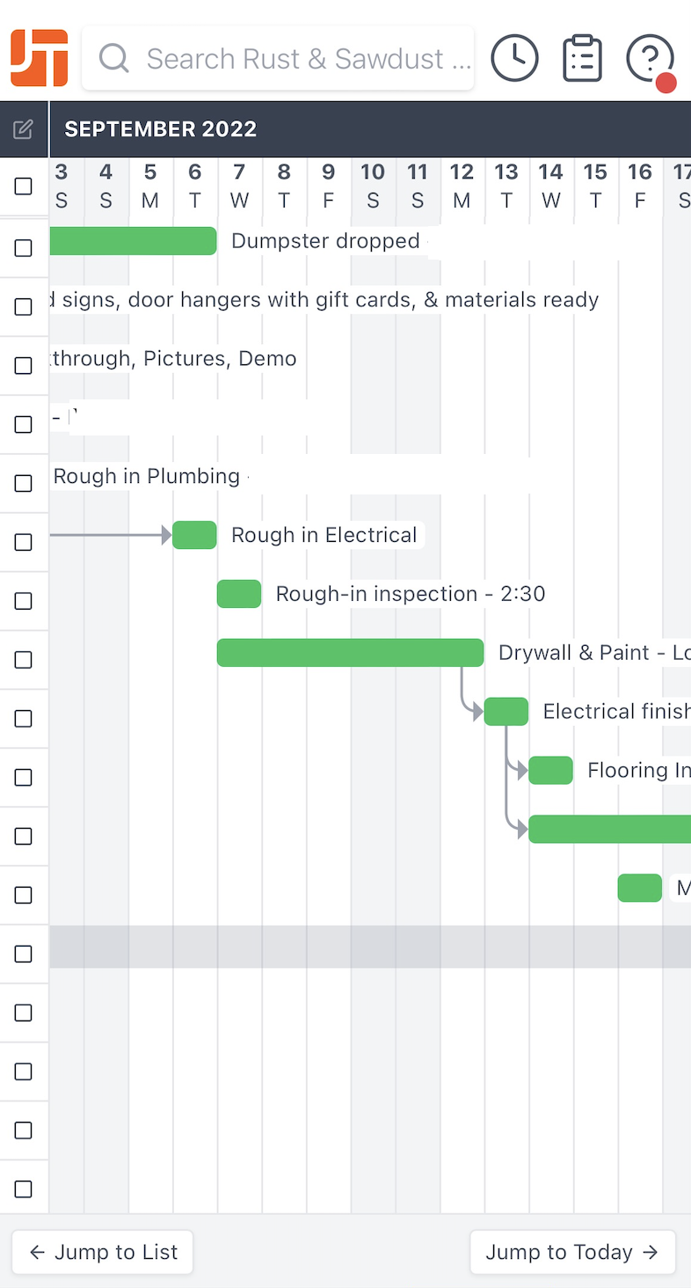Jump to List view button
The width and height of the screenshot is (691, 1288).
pos(102,1252)
